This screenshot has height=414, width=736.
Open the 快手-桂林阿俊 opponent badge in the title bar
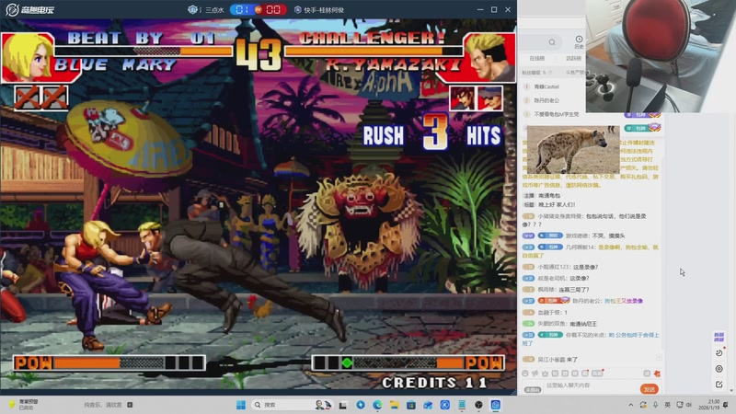click(x=318, y=10)
